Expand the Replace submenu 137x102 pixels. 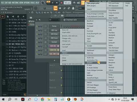pyautogui.click(x=72, y=53)
